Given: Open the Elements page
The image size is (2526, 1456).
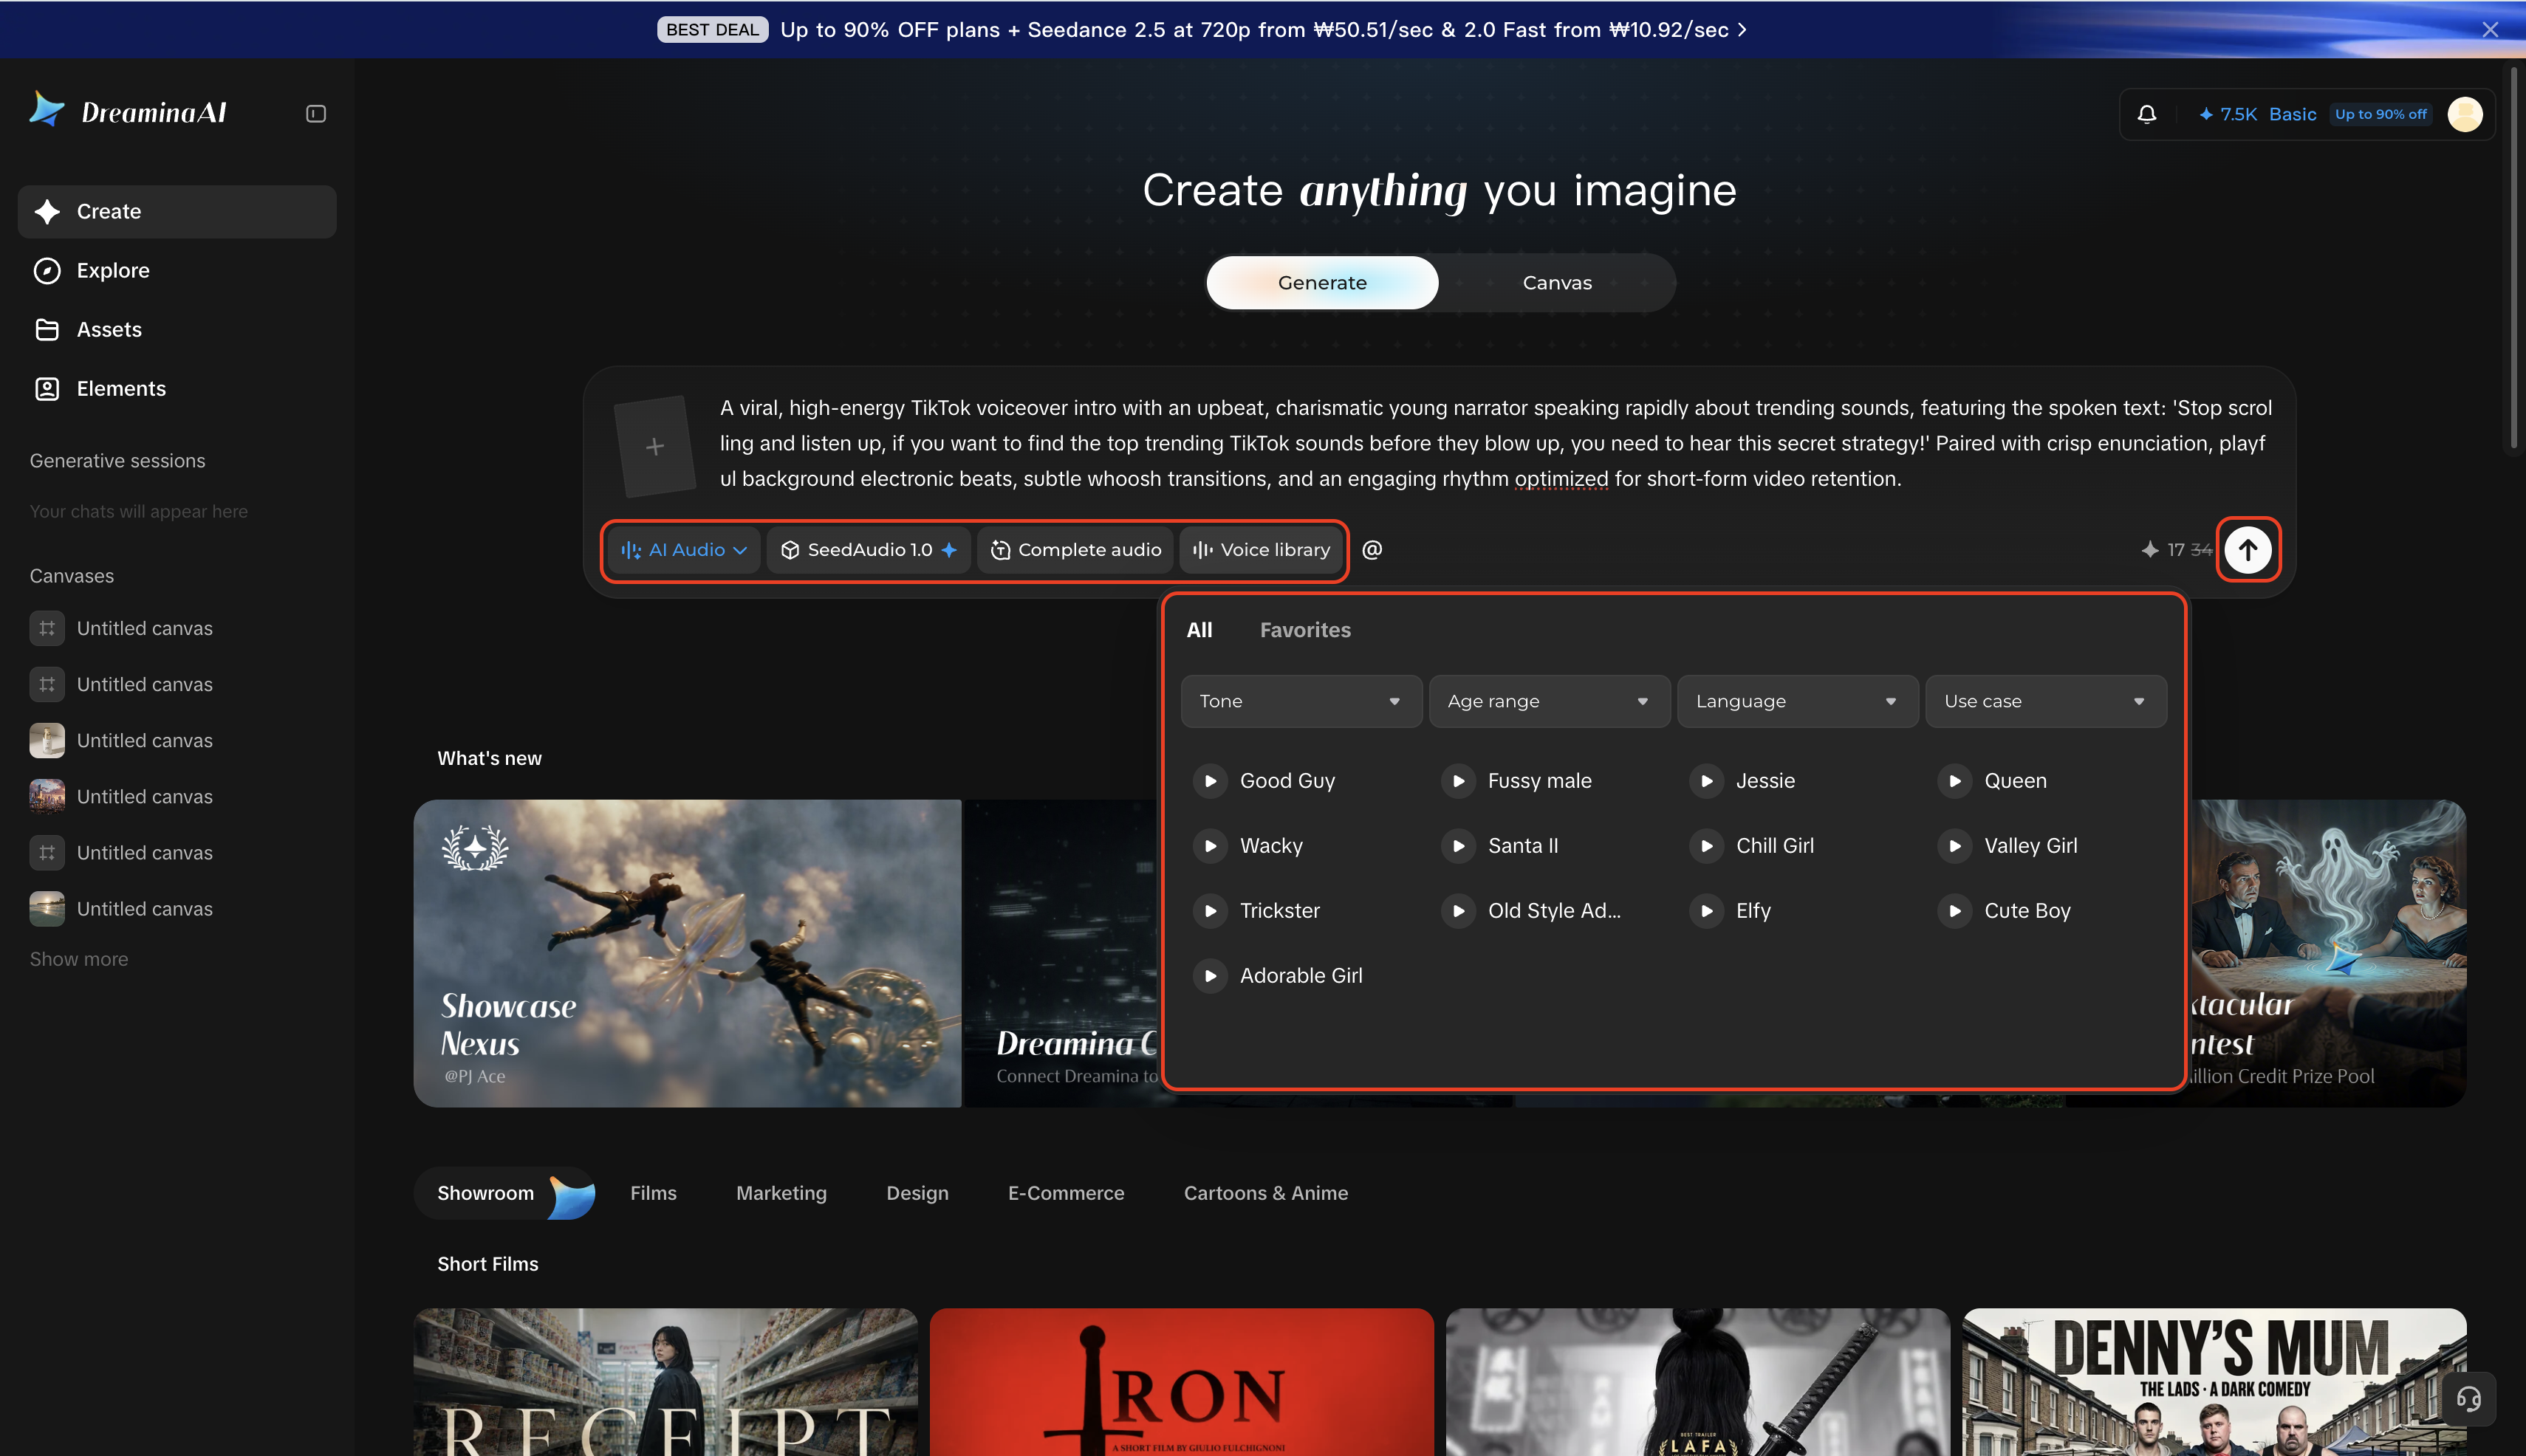Looking at the screenshot, I should [x=177, y=389].
